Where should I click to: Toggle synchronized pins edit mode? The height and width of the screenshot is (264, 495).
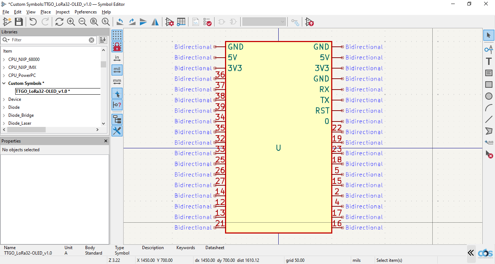pos(296,22)
